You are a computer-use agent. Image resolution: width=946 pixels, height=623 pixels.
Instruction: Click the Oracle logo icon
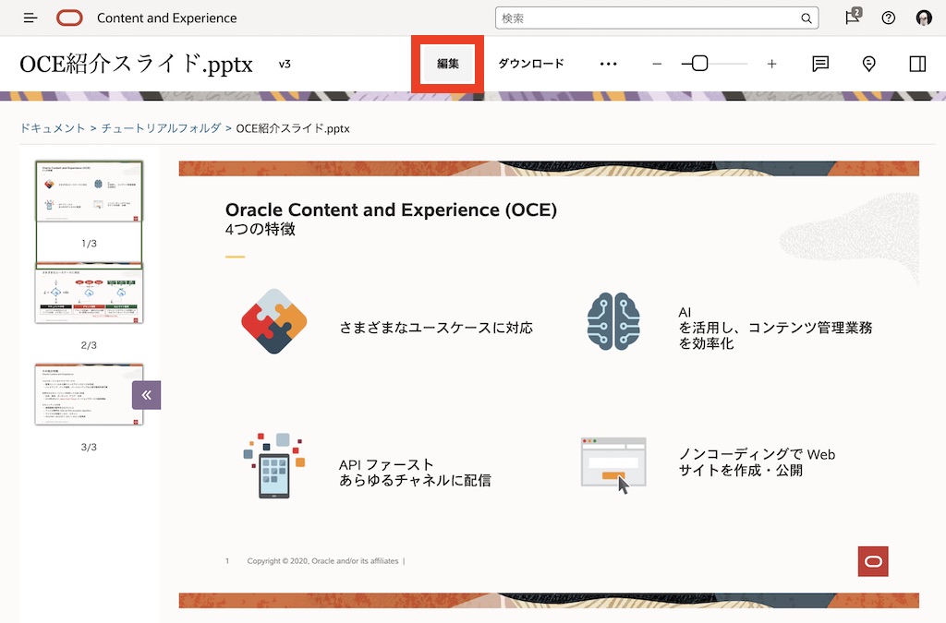[x=69, y=18]
